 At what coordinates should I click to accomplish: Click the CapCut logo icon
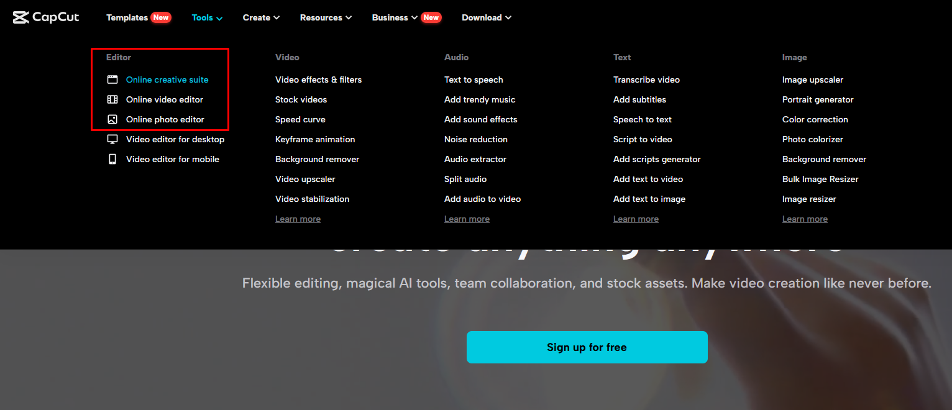point(21,17)
